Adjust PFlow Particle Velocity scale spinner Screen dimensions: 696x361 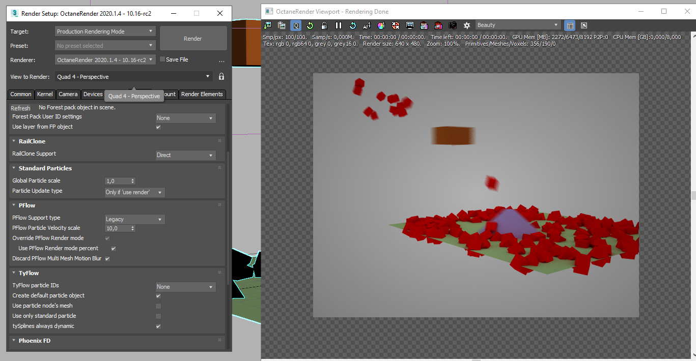coord(133,228)
